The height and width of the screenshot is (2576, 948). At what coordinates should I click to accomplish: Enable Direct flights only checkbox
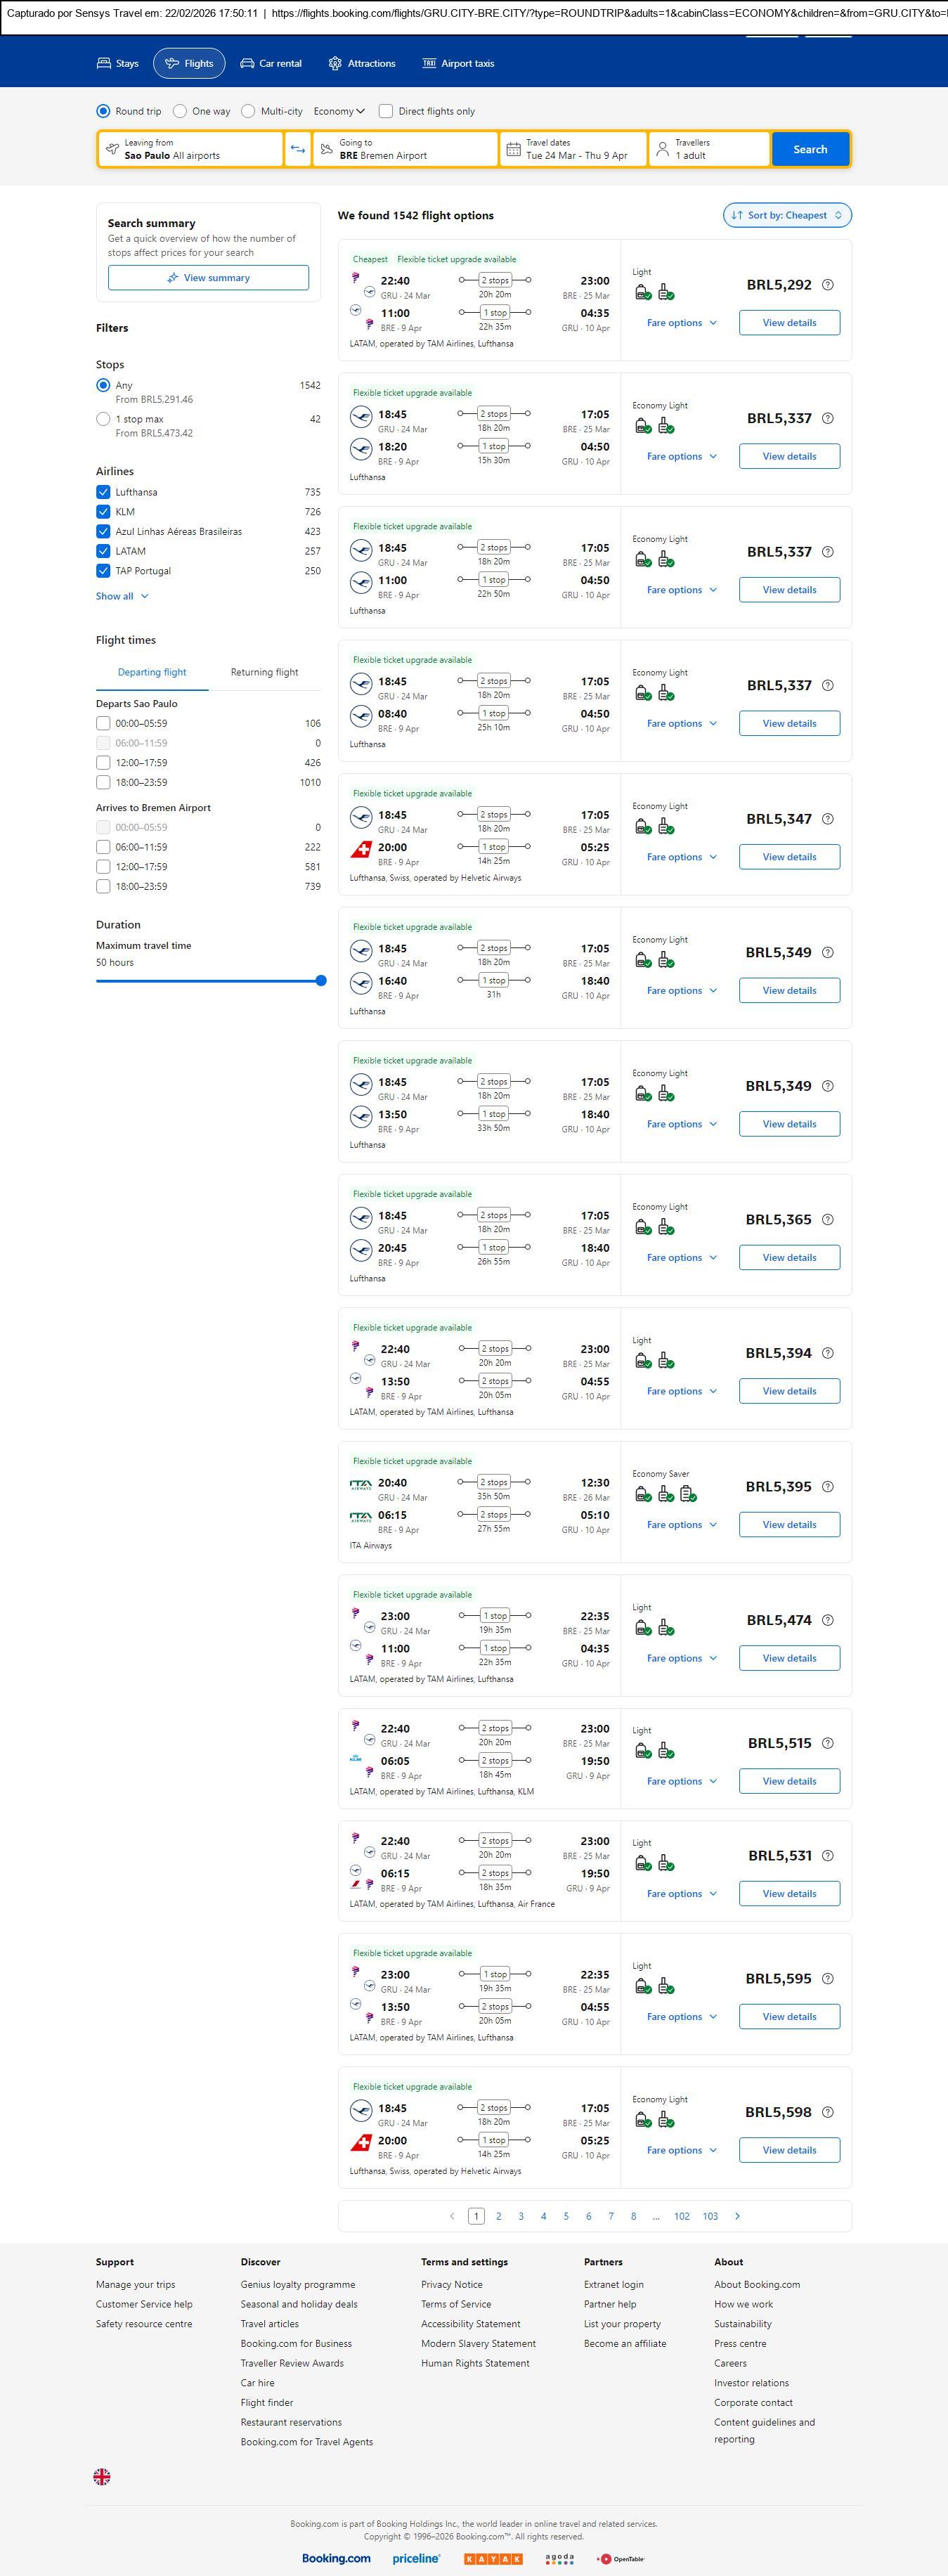(386, 112)
